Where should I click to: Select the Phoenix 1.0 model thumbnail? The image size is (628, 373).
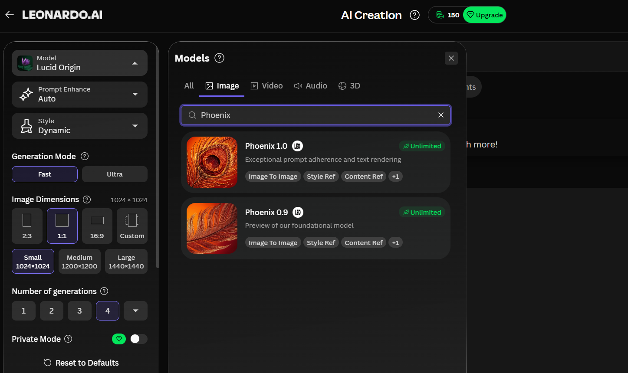coord(212,162)
